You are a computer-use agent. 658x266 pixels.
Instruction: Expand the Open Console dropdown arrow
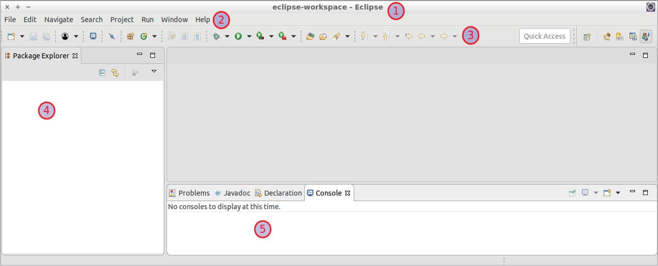(618, 193)
